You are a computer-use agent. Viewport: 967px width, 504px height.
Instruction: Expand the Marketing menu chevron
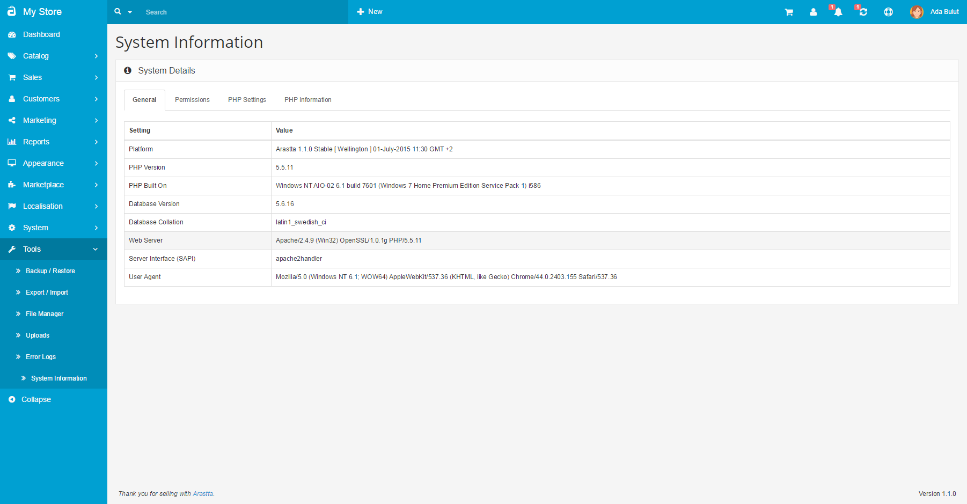point(96,120)
